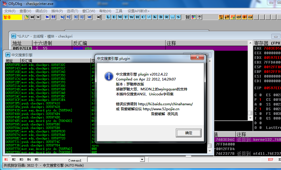Screen dimensions: 281x170
Task: Click the Trace into toolbar icon
Action: click(76, 17)
